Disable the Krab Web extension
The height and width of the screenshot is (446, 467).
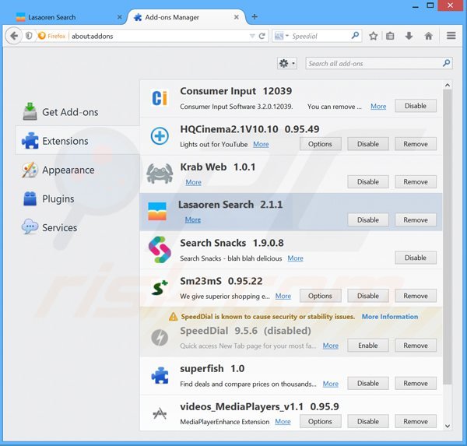pos(368,181)
